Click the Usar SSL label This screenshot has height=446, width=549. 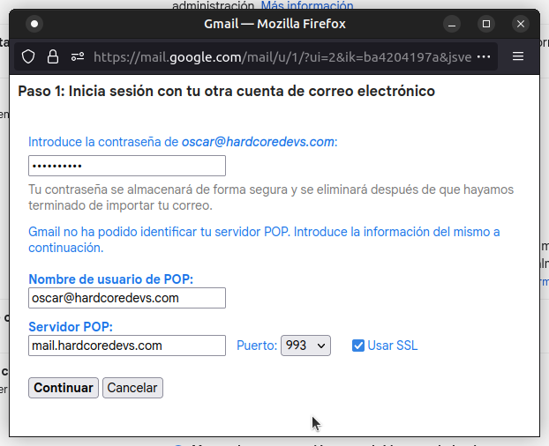[x=393, y=346]
